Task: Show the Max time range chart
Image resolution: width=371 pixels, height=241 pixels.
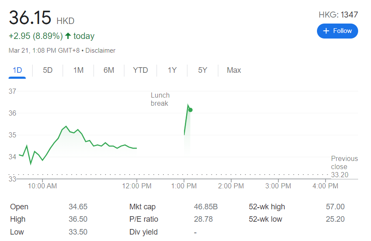Action: pyautogui.click(x=234, y=70)
